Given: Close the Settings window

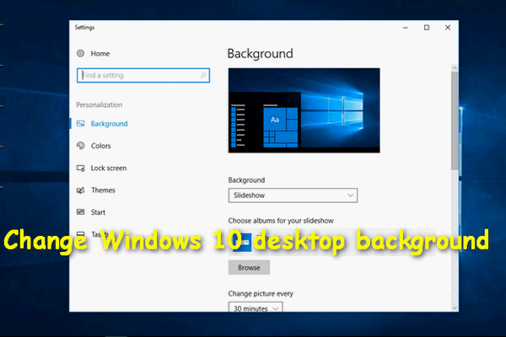Looking at the screenshot, I should click(448, 28).
